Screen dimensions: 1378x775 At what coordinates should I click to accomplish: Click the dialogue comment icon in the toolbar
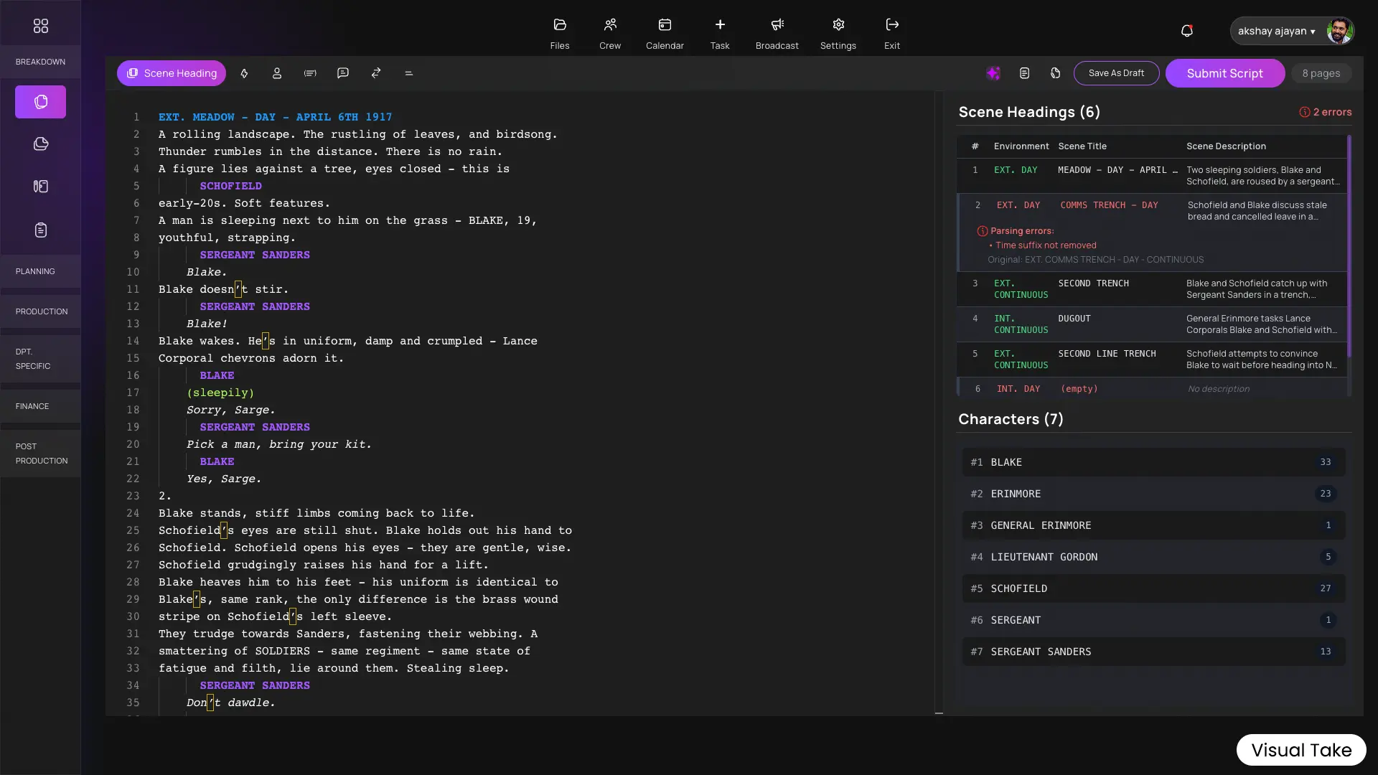click(343, 73)
